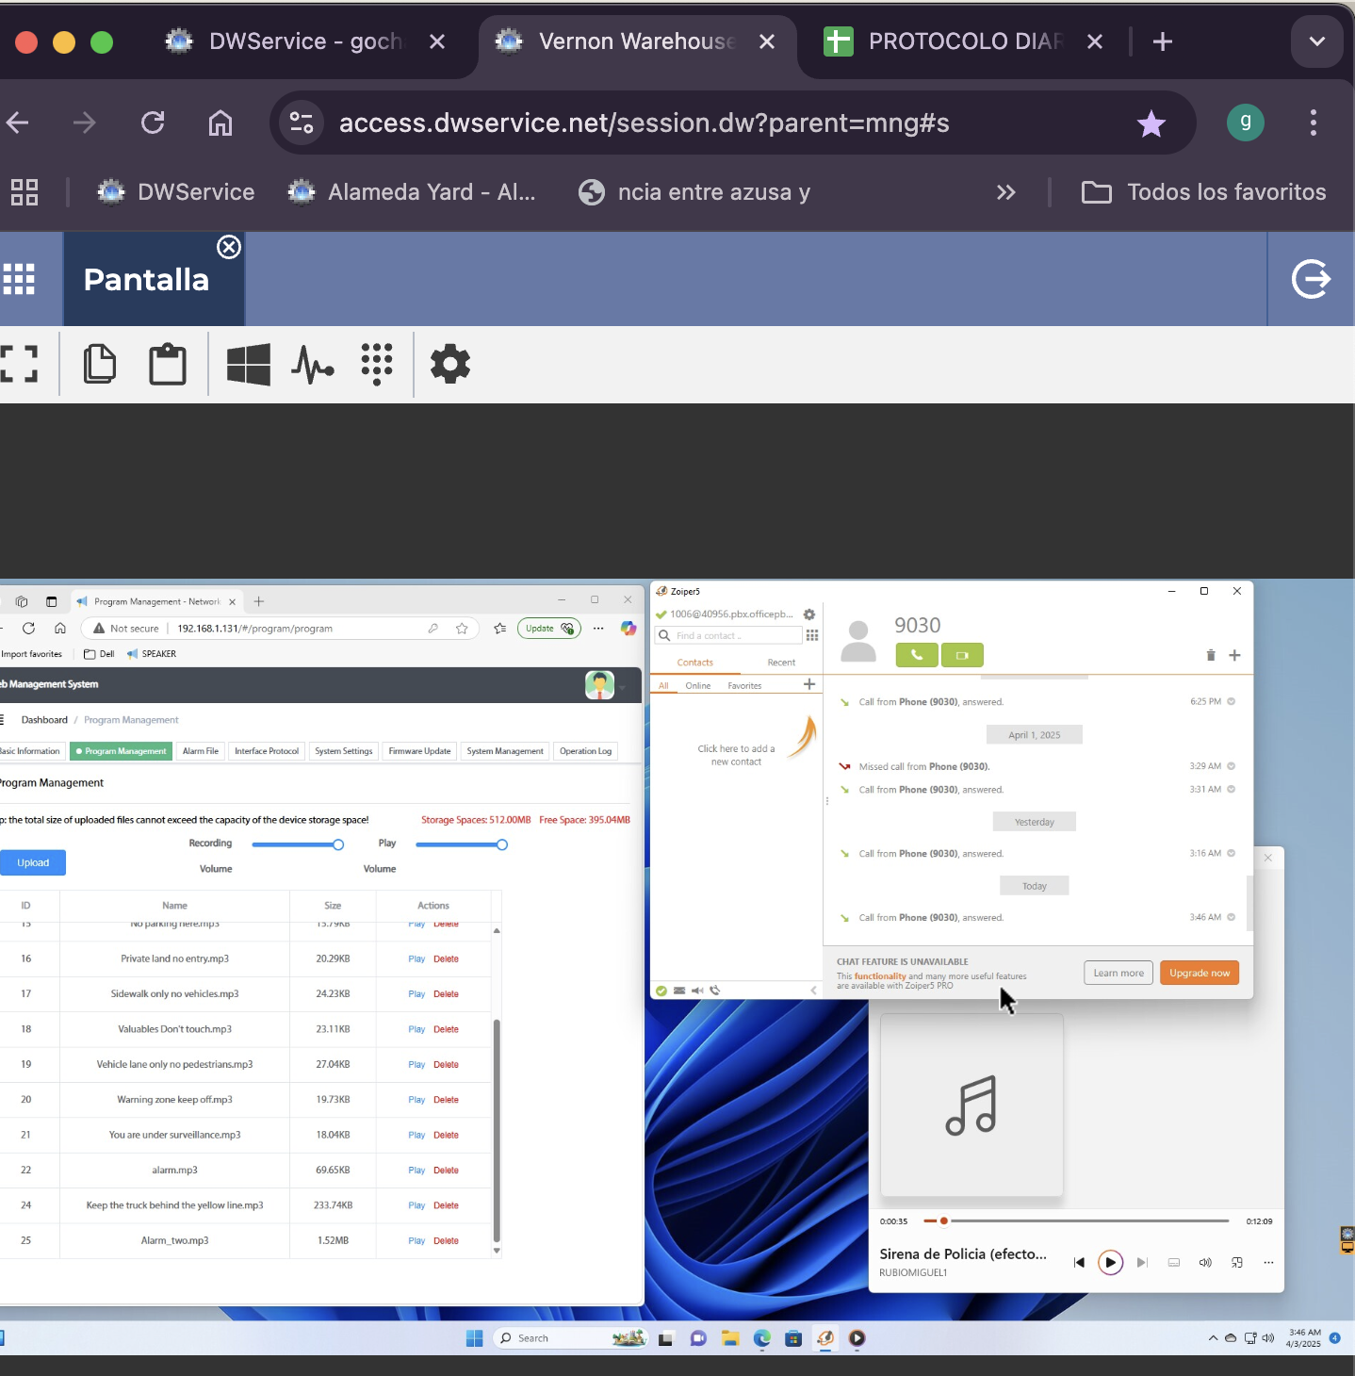
Task: Click Zoiper call history phone status icon
Action: pos(715,991)
